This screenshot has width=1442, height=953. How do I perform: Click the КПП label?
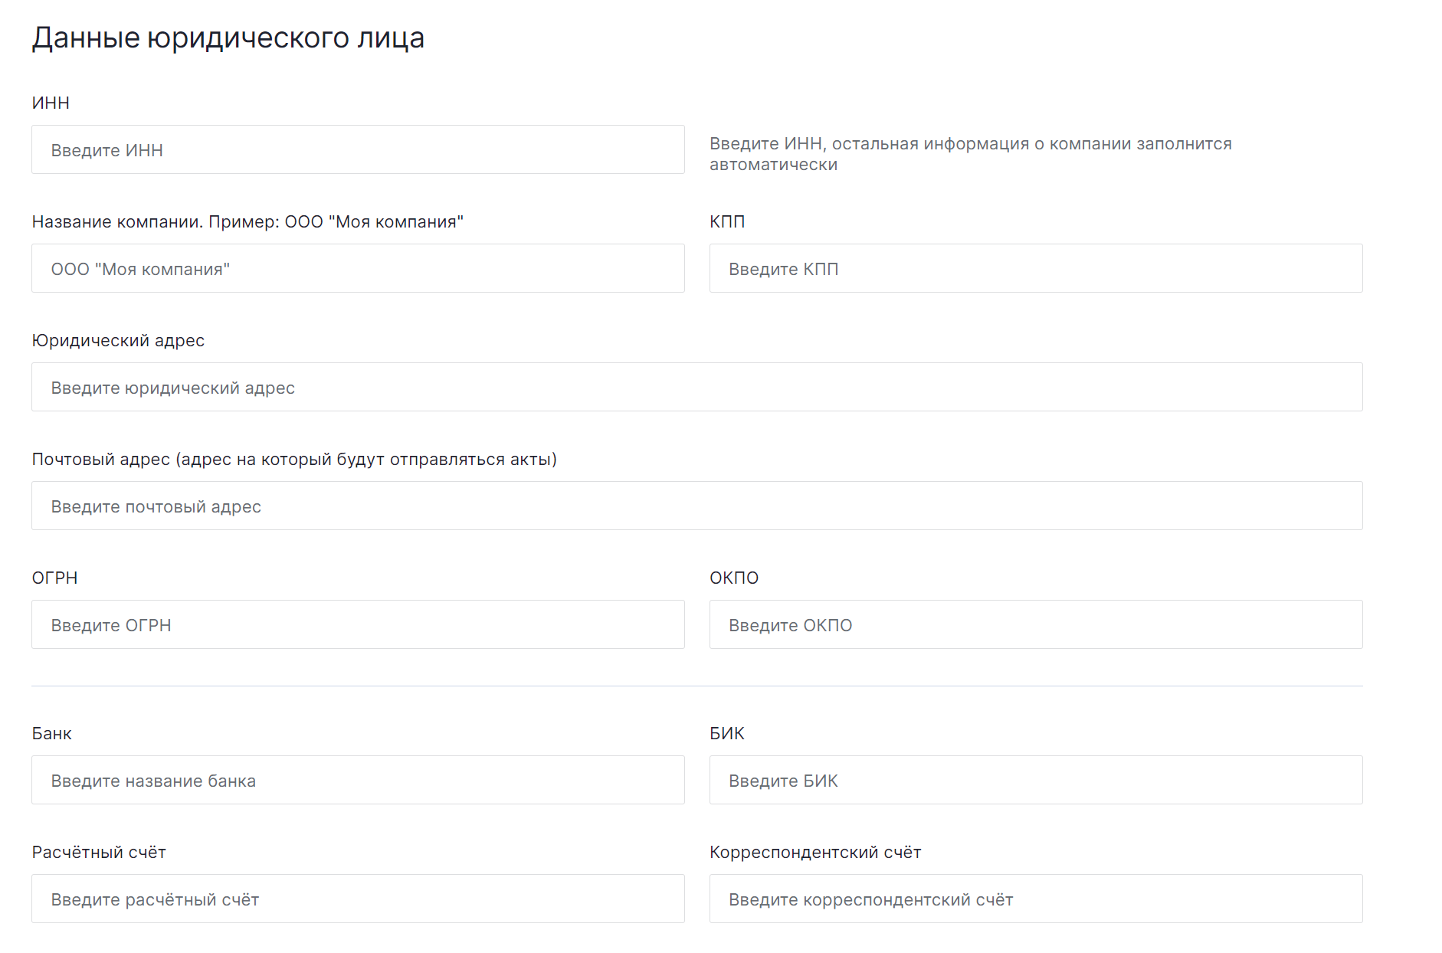727,221
